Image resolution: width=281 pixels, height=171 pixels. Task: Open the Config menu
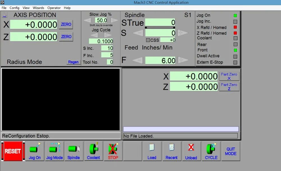coord(14,8)
